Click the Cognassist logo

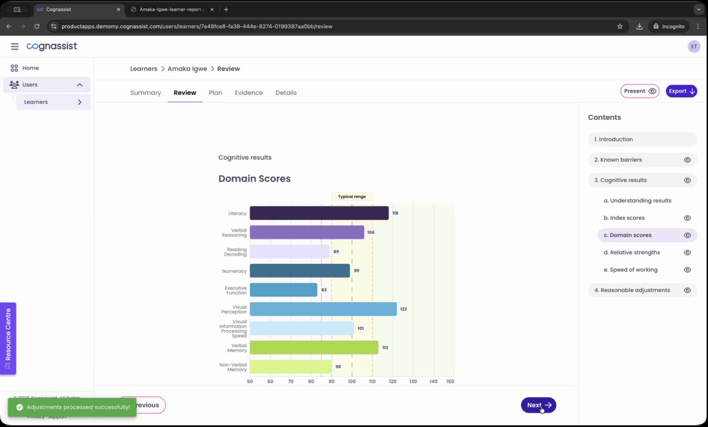tap(52, 46)
